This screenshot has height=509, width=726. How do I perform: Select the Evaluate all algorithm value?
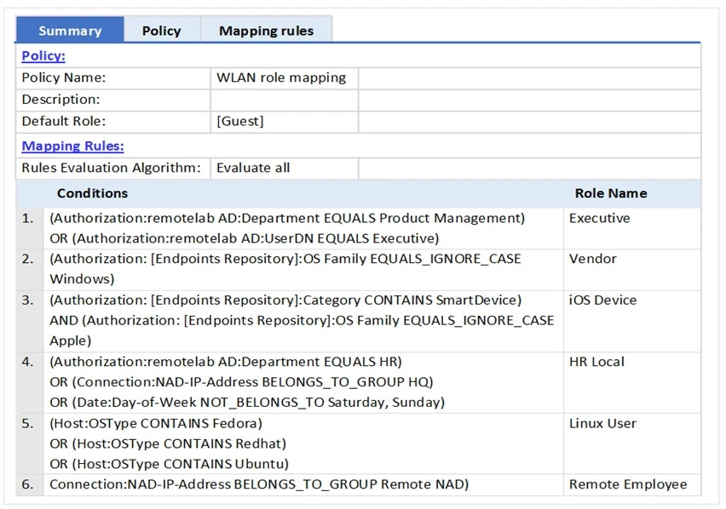(253, 168)
